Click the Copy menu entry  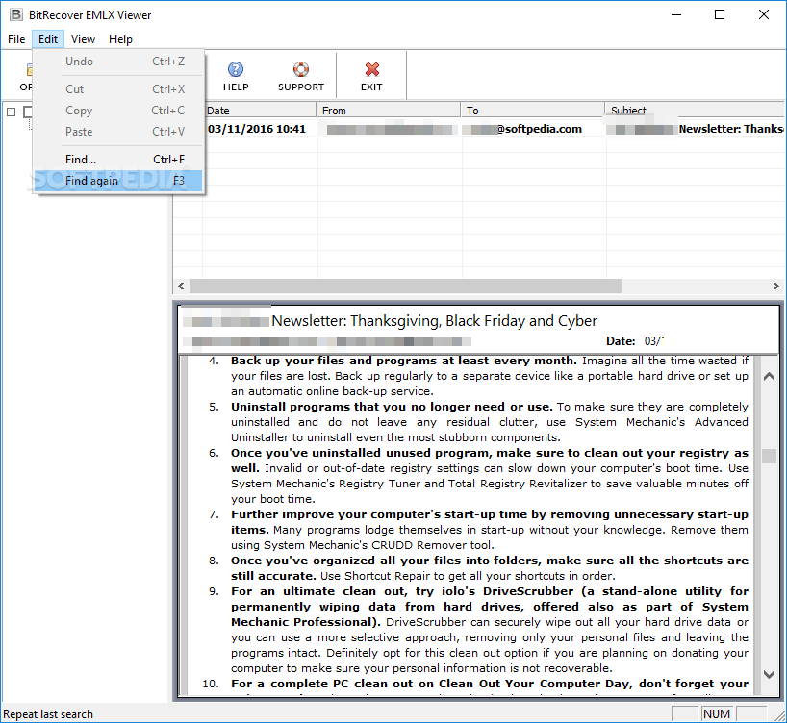pos(118,111)
